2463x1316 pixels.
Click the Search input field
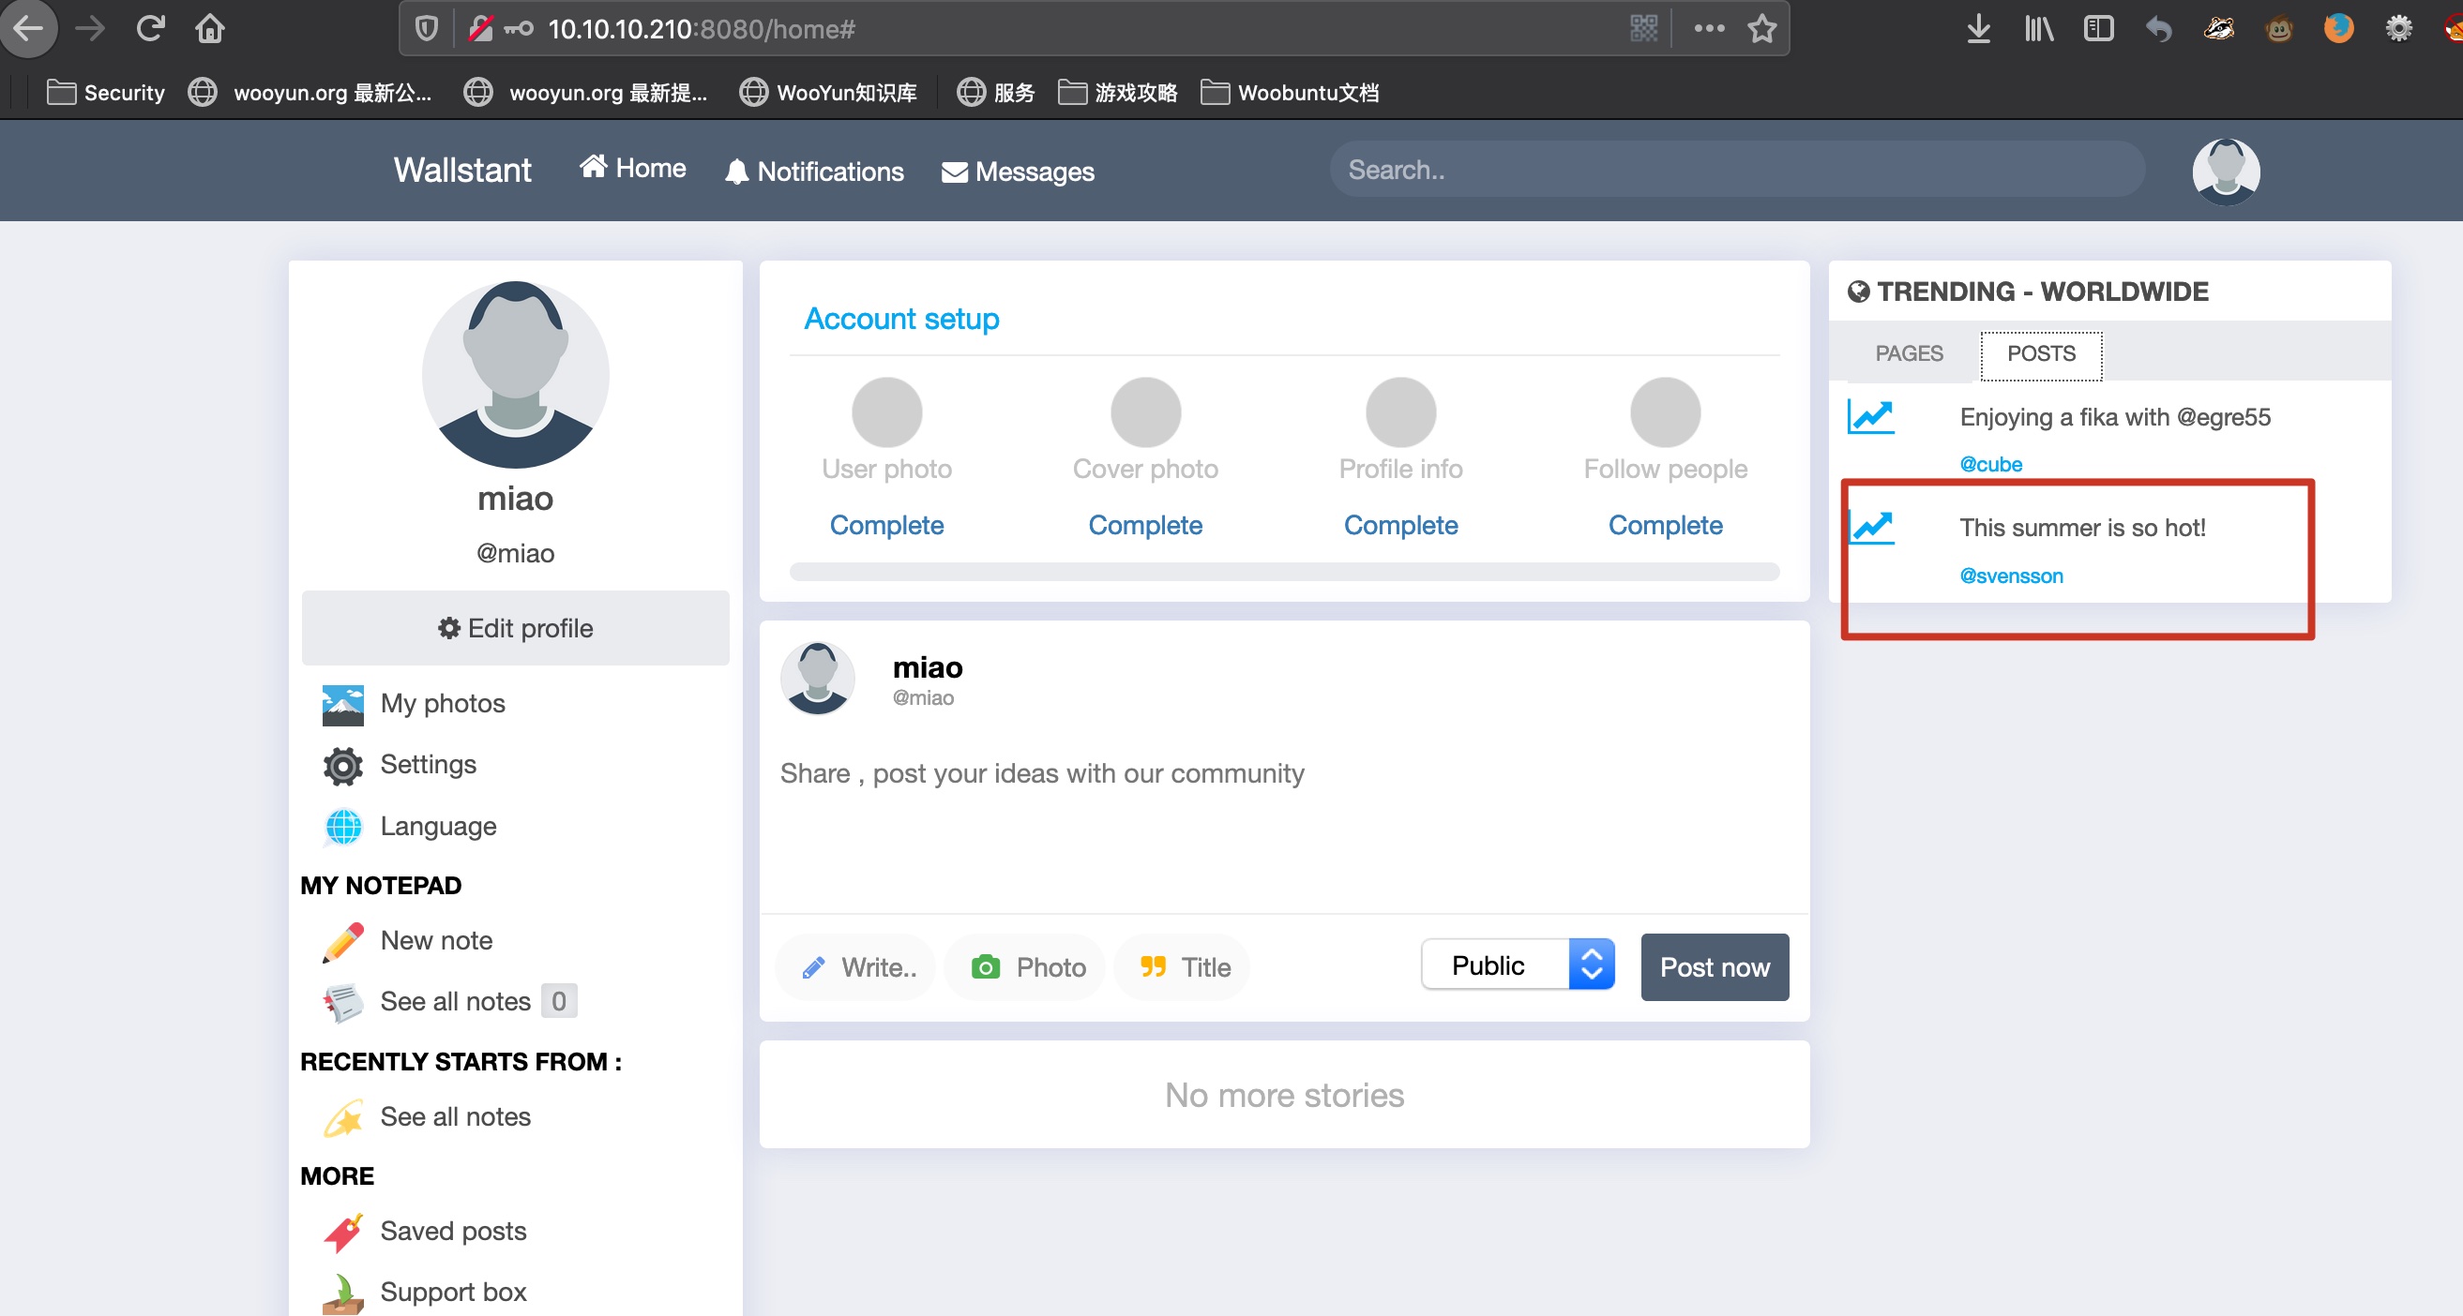[x=1735, y=170]
